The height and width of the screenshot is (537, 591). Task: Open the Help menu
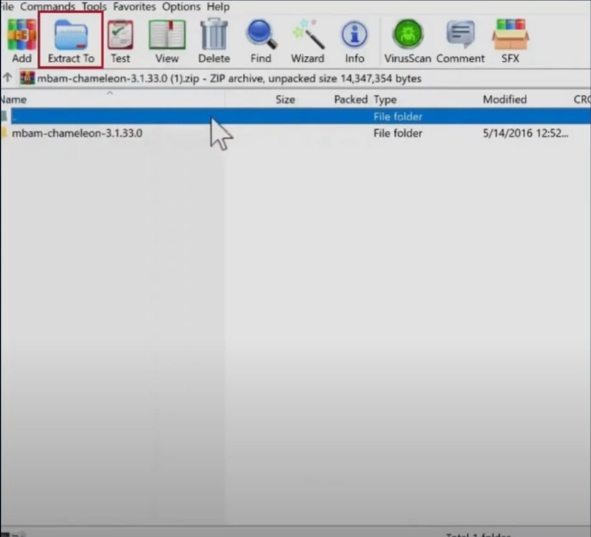pos(218,7)
